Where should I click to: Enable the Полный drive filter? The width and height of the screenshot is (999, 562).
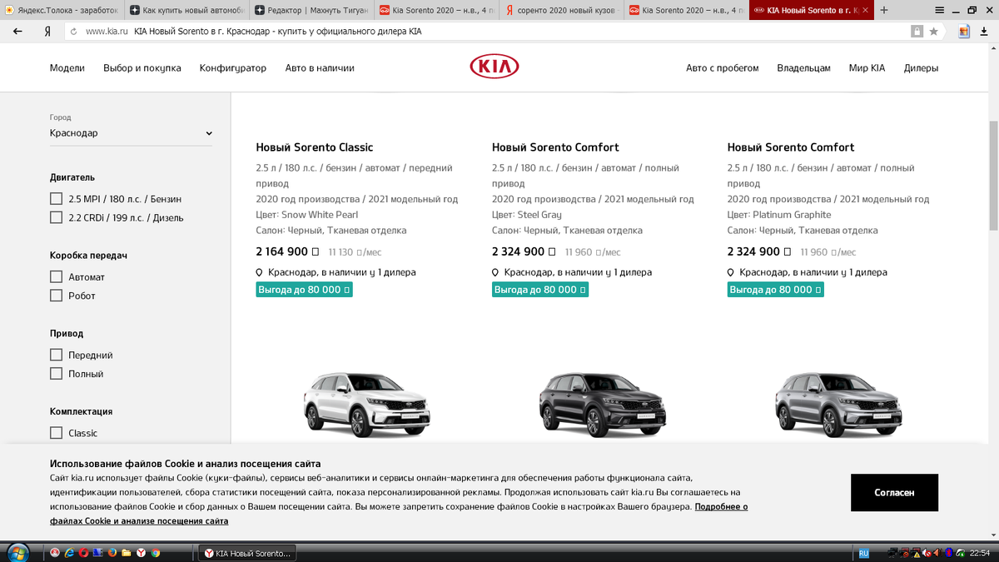tap(56, 374)
